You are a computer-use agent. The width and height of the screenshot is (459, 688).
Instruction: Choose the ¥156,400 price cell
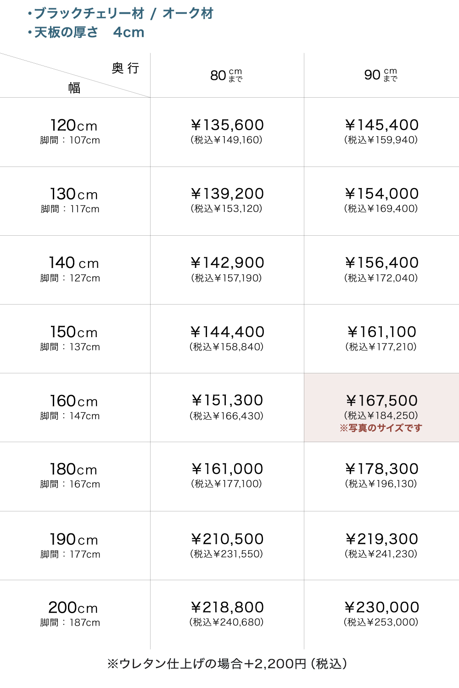click(x=381, y=263)
